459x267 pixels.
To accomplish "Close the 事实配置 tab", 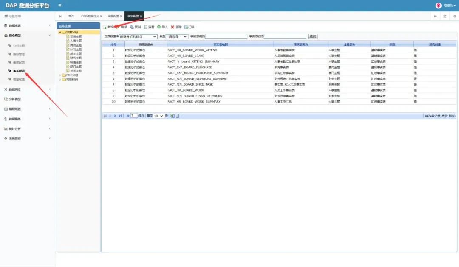I will point(141,17).
